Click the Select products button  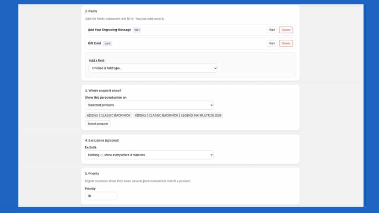[98, 124]
